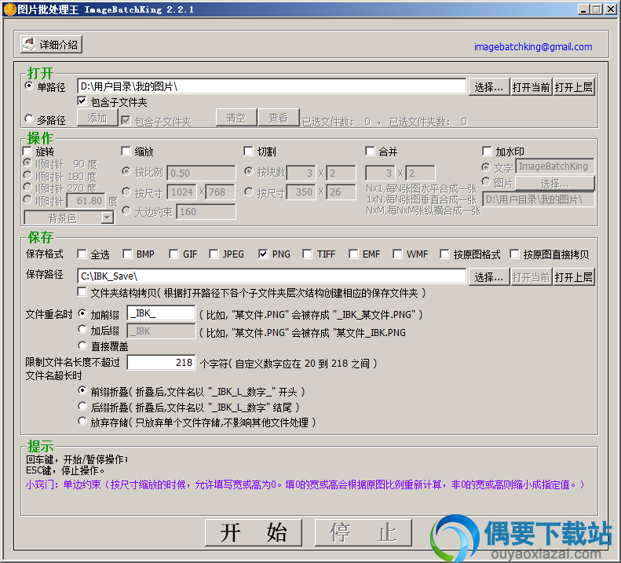Click the ImageBatchKing title bar app icon
The height and width of the screenshot is (563, 621).
tap(9, 9)
